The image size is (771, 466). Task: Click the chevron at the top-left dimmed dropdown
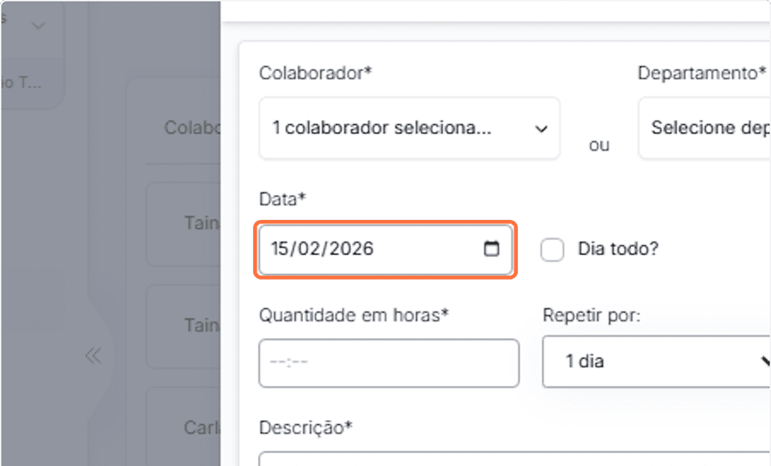(38, 26)
